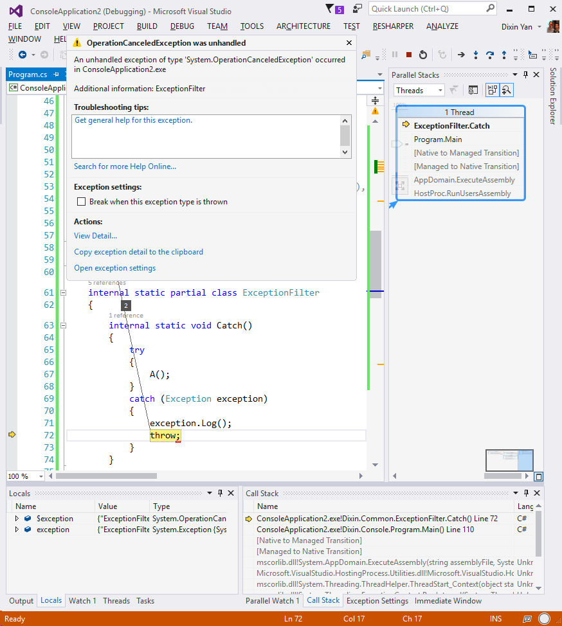Step Out with the up-arrow dot icon
Viewport: 562px width, 626px height.
pyautogui.click(x=504, y=55)
